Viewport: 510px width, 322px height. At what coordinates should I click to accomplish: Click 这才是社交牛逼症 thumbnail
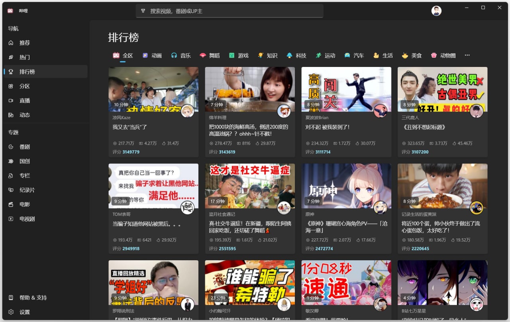pos(250,186)
